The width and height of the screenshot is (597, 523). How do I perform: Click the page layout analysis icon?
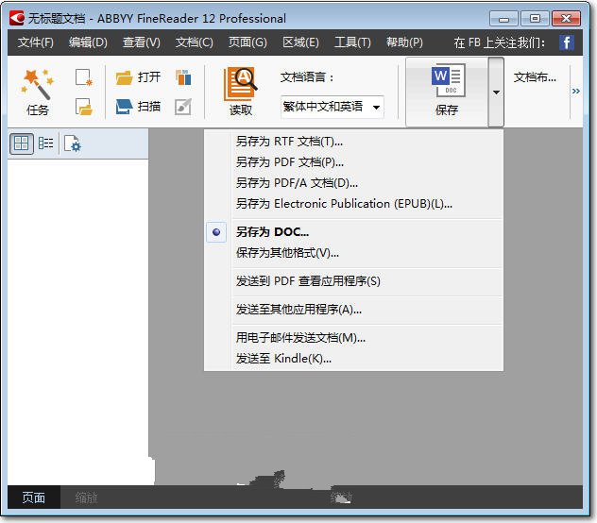(x=183, y=77)
